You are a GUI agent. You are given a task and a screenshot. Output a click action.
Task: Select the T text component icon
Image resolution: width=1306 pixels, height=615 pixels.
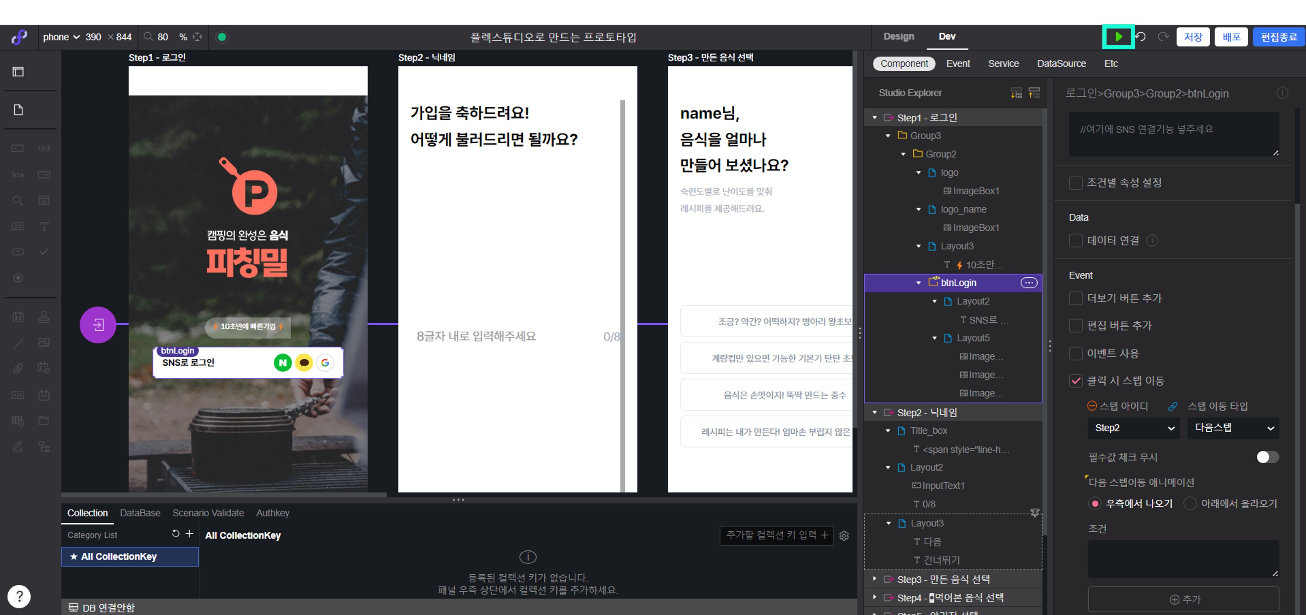tap(44, 227)
